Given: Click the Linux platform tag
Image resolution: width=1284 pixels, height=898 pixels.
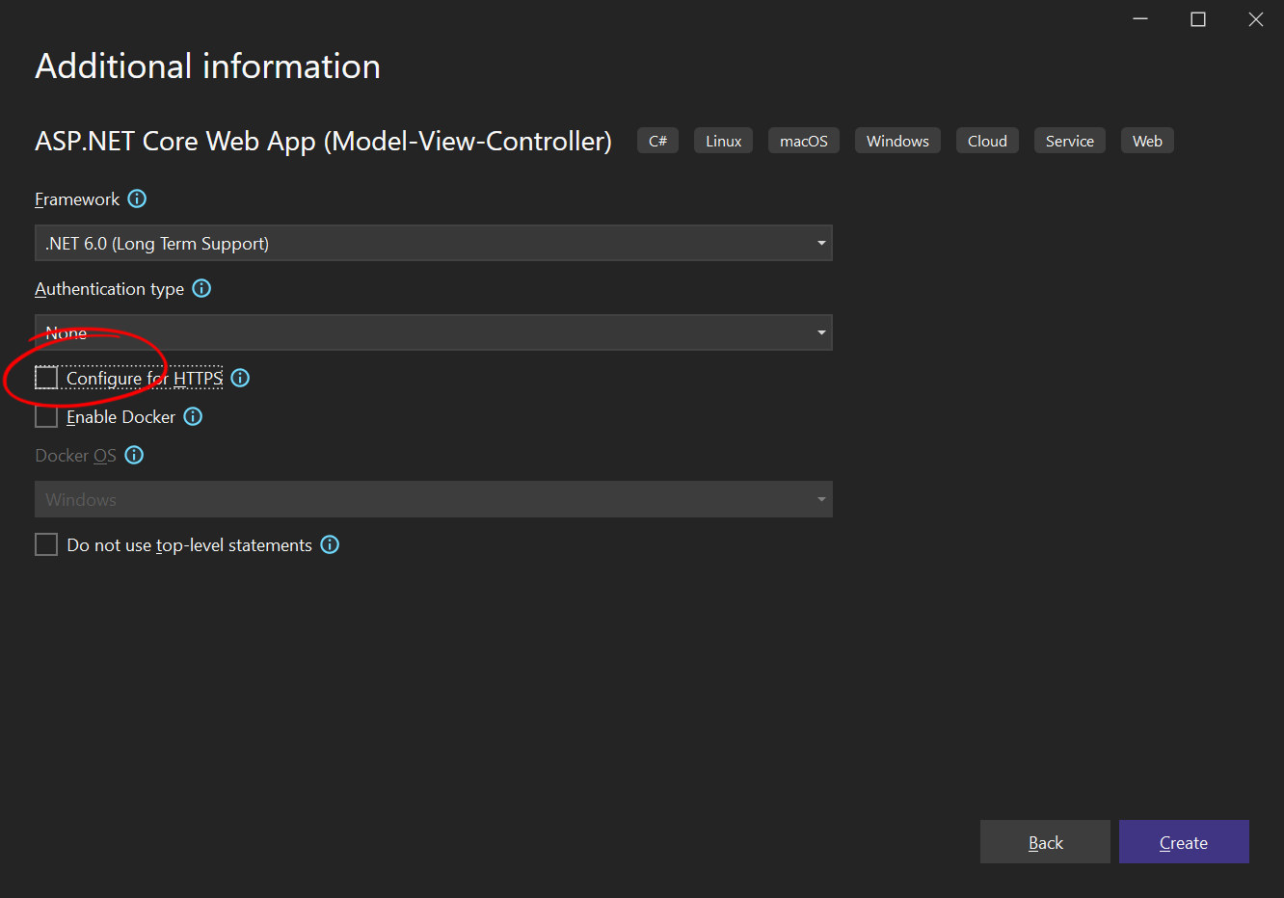Looking at the screenshot, I should tap(723, 140).
